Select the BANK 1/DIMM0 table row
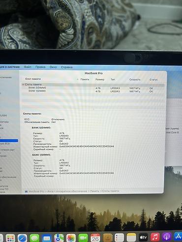 pos(93,91)
